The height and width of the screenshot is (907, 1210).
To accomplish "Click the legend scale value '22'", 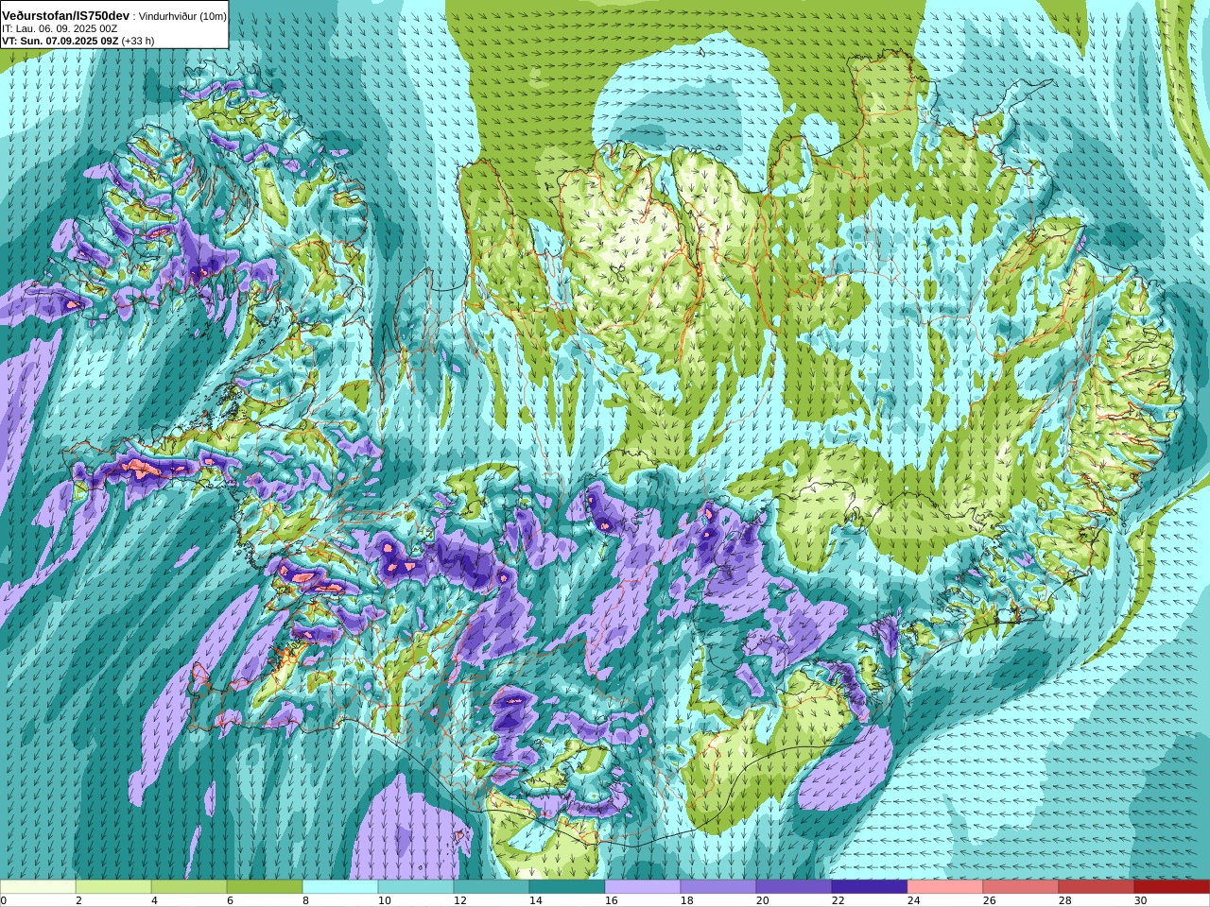I will (x=838, y=900).
